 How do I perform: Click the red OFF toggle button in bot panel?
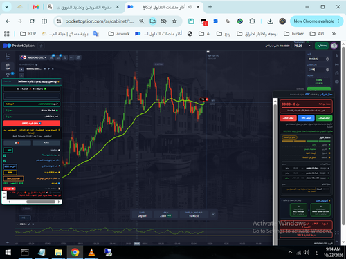click(32, 123)
